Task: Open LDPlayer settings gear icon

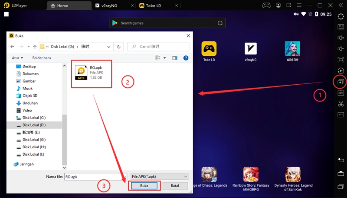Action: pyautogui.click(x=341, y=16)
